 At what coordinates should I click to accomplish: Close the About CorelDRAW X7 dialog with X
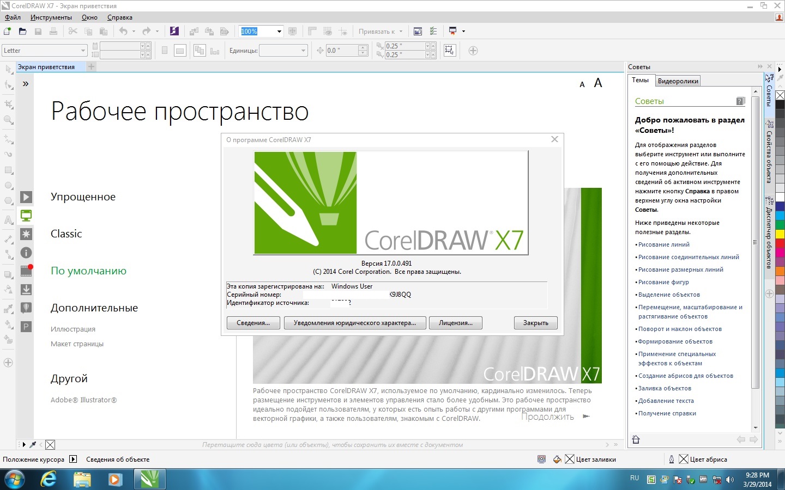pyautogui.click(x=554, y=139)
